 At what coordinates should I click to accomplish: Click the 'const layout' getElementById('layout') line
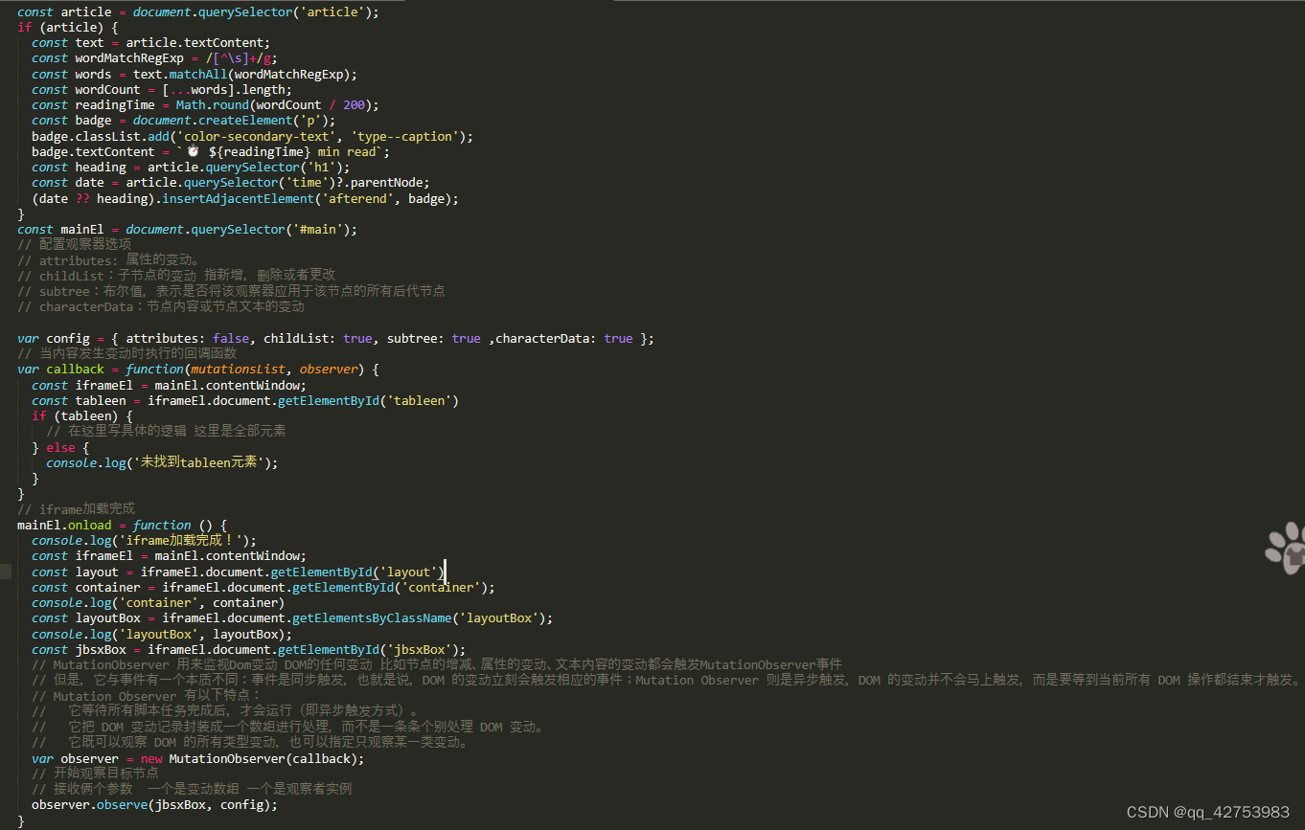[238, 572]
